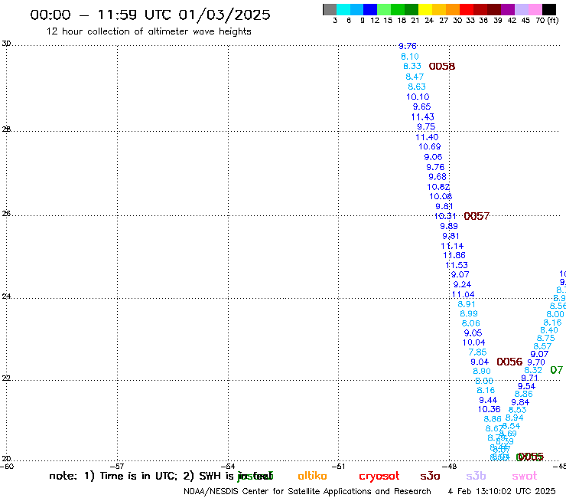
Task: Click the cyan swatch in the wave height legend
Action: (343, 9)
